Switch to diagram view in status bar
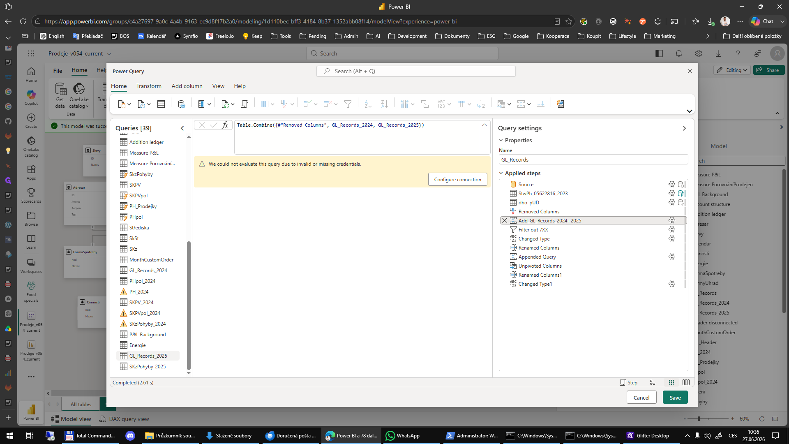 click(652, 382)
